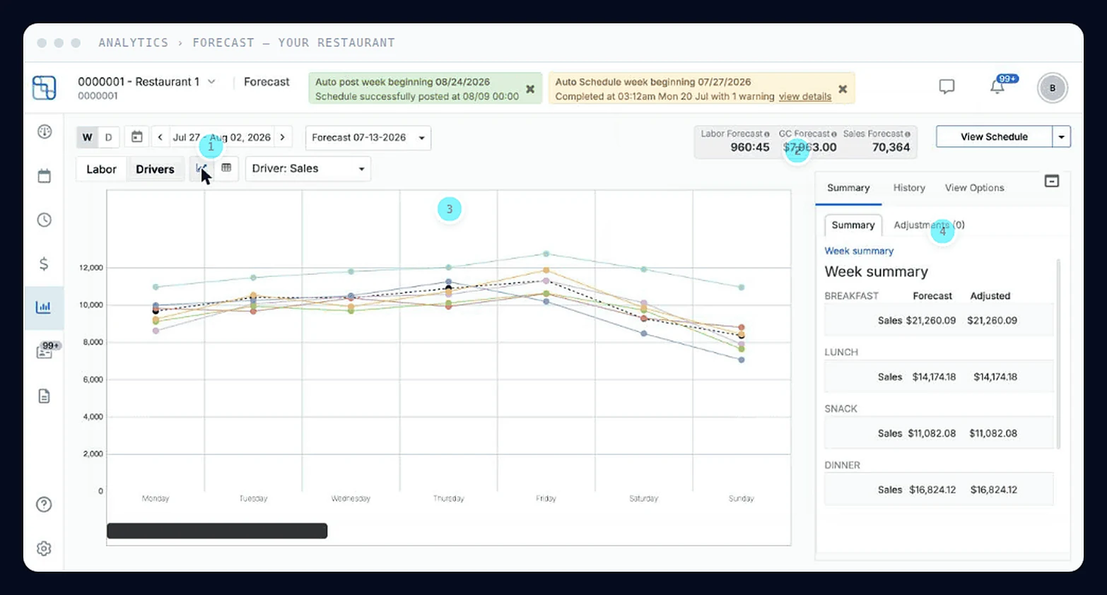Open the app logo home icon
This screenshot has height=595, width=1107.
(44, 88)
